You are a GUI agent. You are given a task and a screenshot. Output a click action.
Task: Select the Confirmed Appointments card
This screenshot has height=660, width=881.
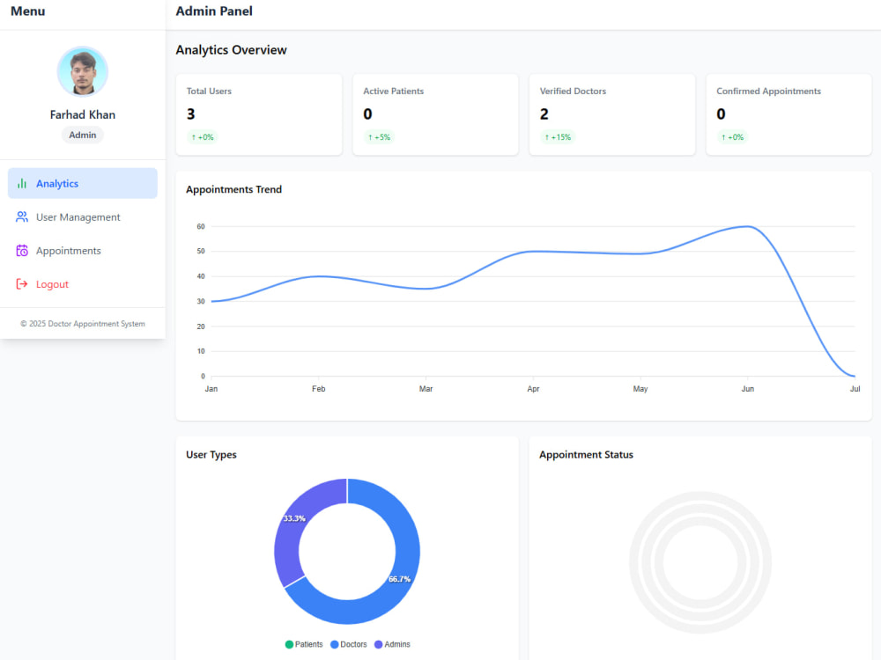788,114
